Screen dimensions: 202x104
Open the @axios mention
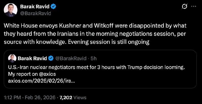tap(46, 74)
